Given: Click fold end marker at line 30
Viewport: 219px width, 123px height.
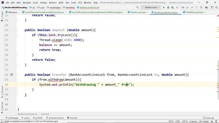Looking at the screenshot, I should point(16,55).
